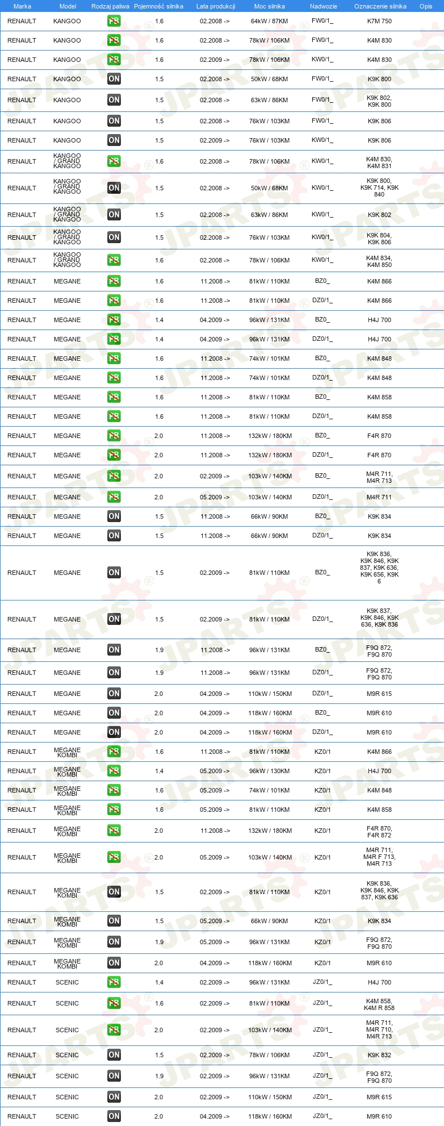
Task: Click the petrol icon in K4M 858, K4M R 858 row
Action: tap(114, 1003)
